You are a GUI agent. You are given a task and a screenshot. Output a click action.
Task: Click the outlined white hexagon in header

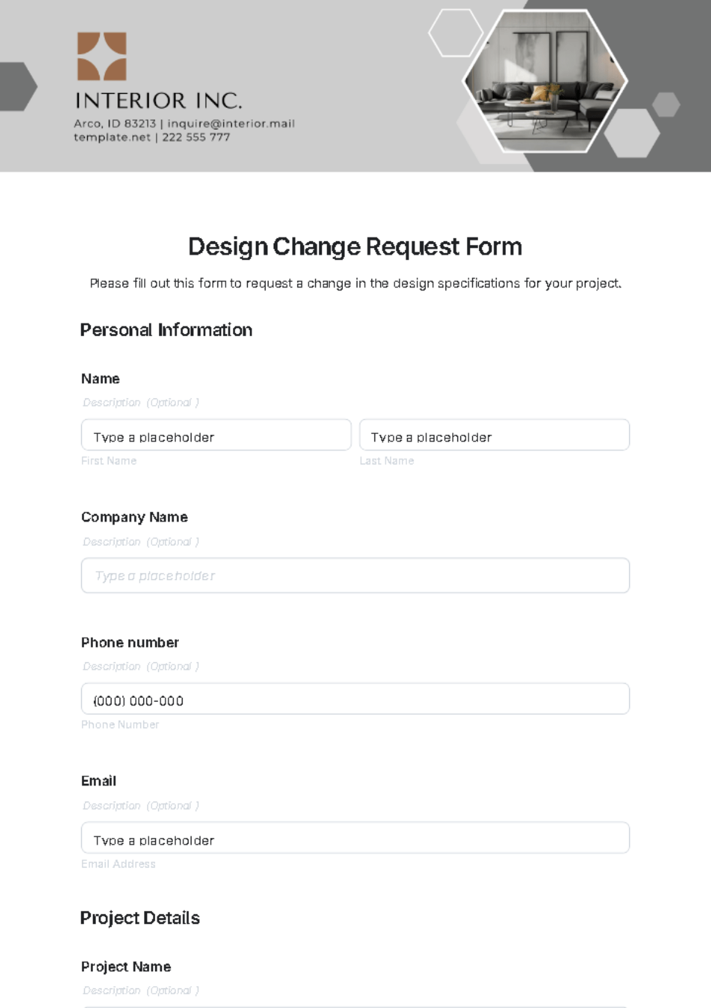coord(456,33)
